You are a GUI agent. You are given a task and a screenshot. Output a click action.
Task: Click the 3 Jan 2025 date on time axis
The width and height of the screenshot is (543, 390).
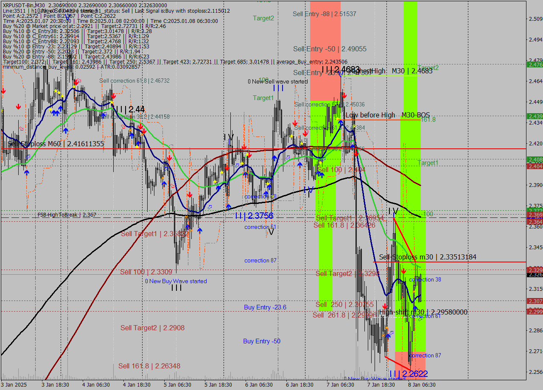click(14, 385)
